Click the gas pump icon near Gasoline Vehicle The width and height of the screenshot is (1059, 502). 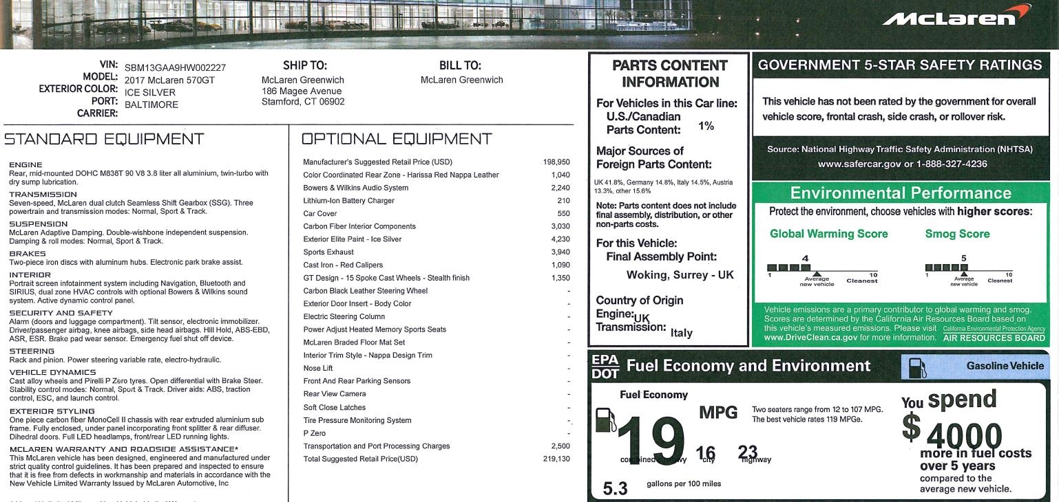tap(917, 367)
